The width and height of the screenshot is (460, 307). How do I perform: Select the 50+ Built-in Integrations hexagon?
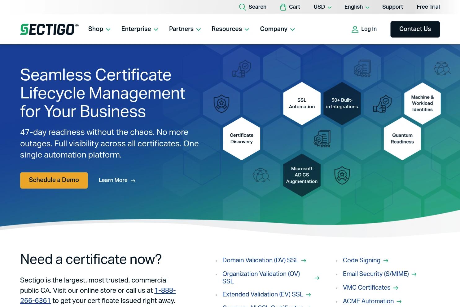tap(342, 104)
